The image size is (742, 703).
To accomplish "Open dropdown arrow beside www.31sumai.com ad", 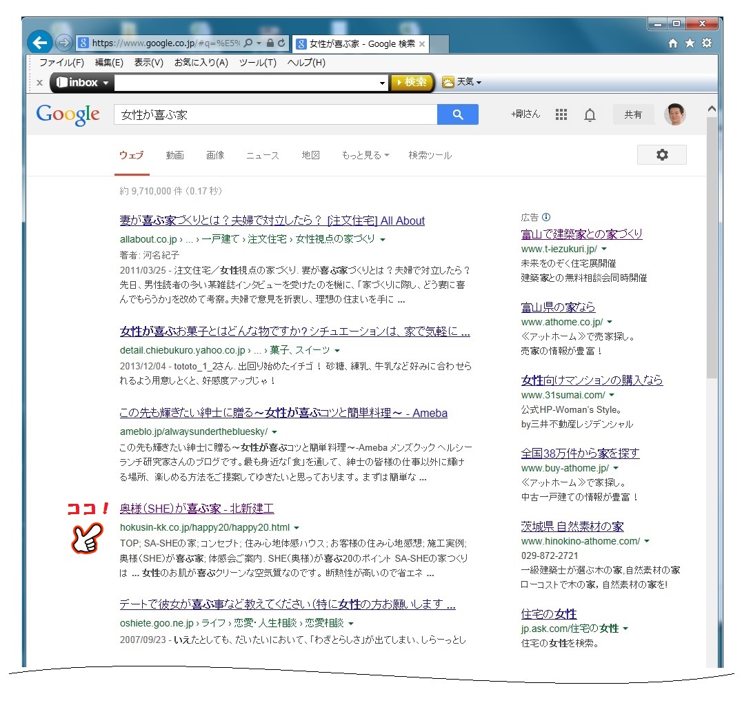I will pos(612,395).
